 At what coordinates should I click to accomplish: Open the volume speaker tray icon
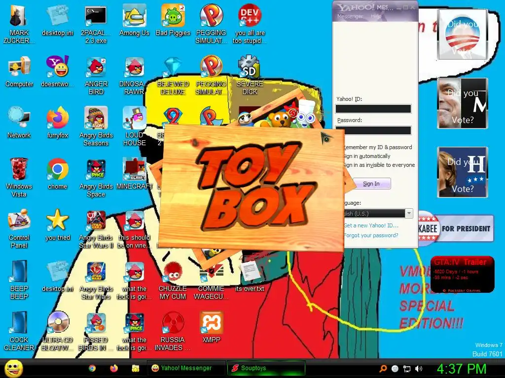419,369
